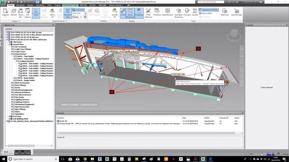Viewport: 289px width, 162px height.
Task: Sort comments by the Author column header
Action: (x=206, y=118)
